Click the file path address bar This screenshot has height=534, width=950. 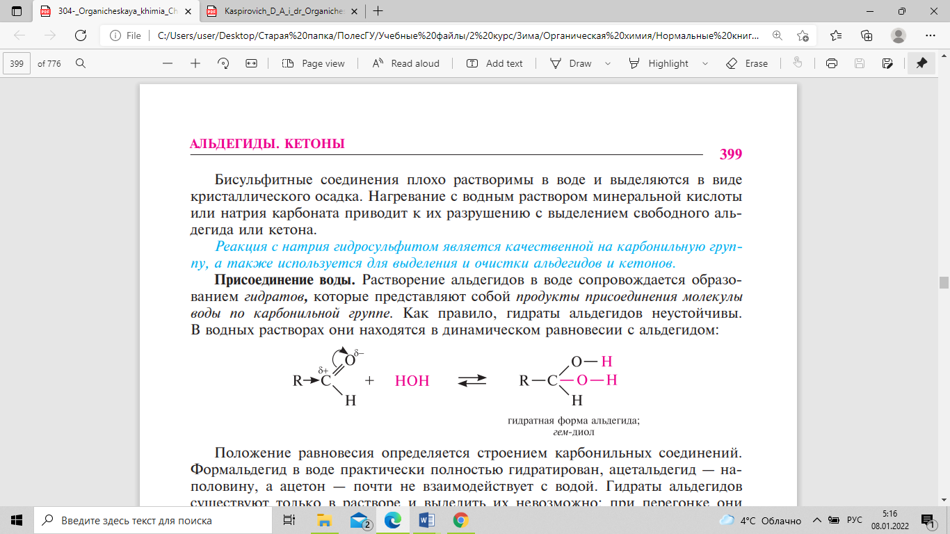coord(458,35)
